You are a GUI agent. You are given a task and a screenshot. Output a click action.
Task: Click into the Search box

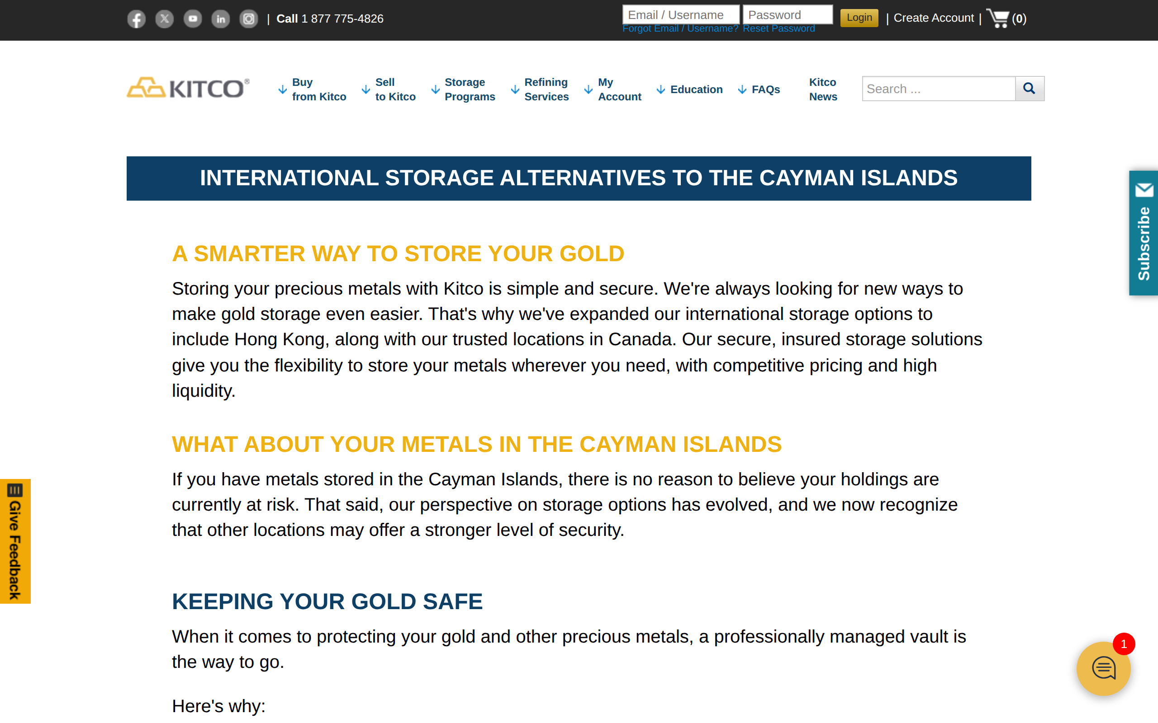(938, 89)
